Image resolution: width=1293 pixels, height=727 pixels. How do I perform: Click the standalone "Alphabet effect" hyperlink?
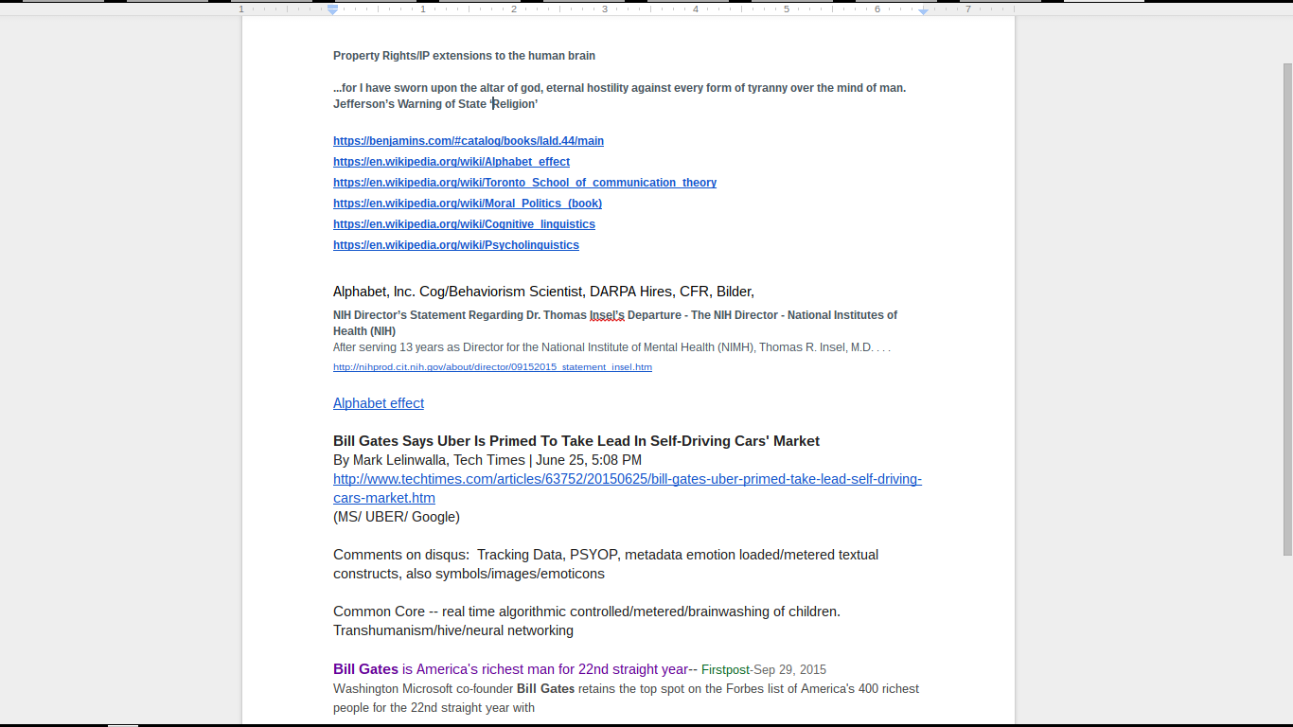pos(378,403)
